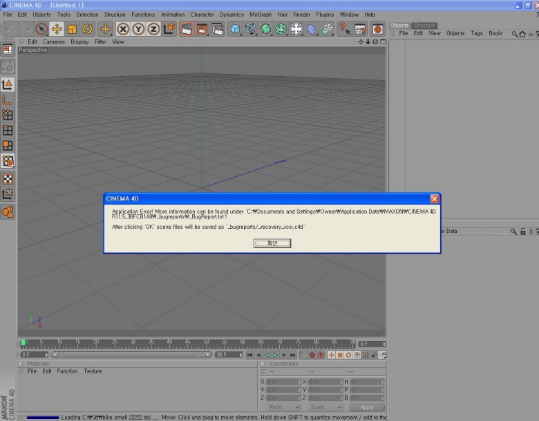This screenshot has height=421, width=539.
Task: Open the Content Browser globe icon
Action: (x=377, y=29)
